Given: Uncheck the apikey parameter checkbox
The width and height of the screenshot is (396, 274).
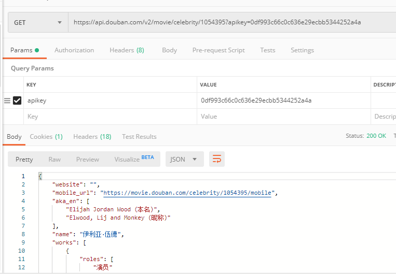Looking at the screenshot, I should (17, 100).
